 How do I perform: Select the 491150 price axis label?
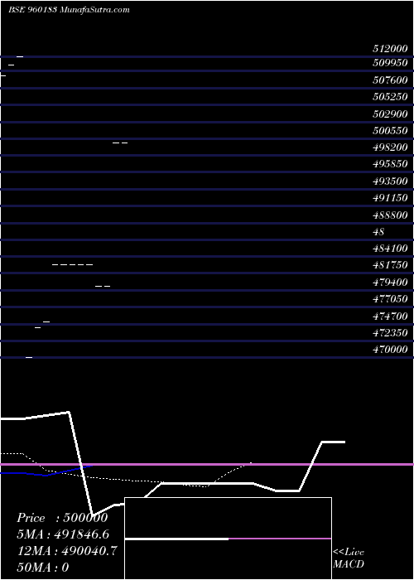(390, 198)
